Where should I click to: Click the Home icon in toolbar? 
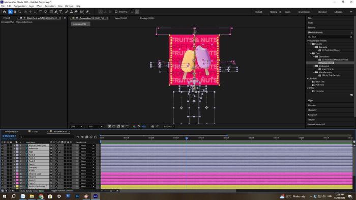4,12
